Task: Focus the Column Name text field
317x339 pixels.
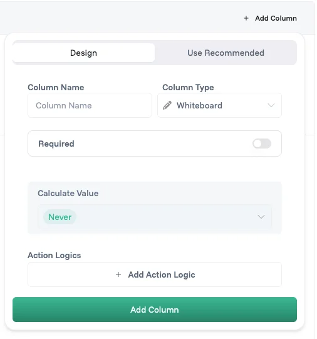Action: (x=90, y=105)
